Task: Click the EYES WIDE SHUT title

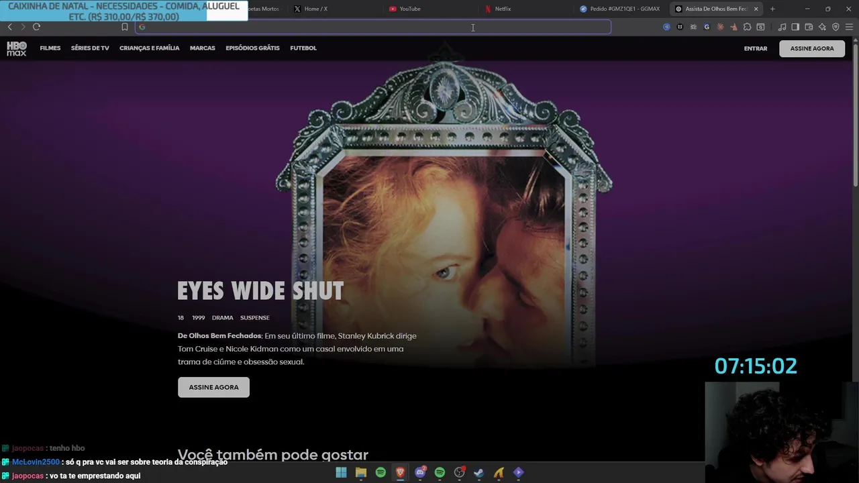Action: [260, 291]
